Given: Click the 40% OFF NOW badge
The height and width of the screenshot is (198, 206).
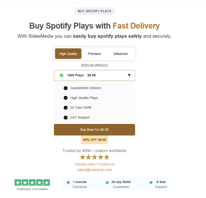Looking at the screenshot, I should (x=95, y=140).
